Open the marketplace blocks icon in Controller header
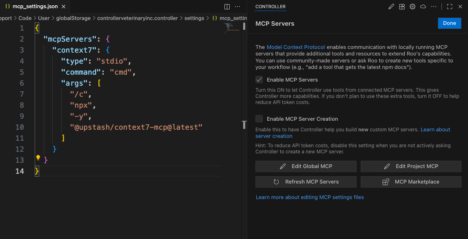 click(x=402, y=7)
